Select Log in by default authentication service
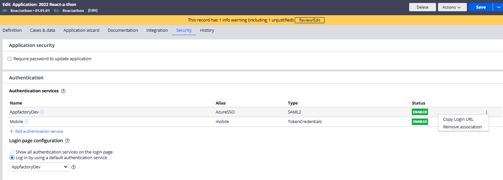503x180 pixels. 12,158
